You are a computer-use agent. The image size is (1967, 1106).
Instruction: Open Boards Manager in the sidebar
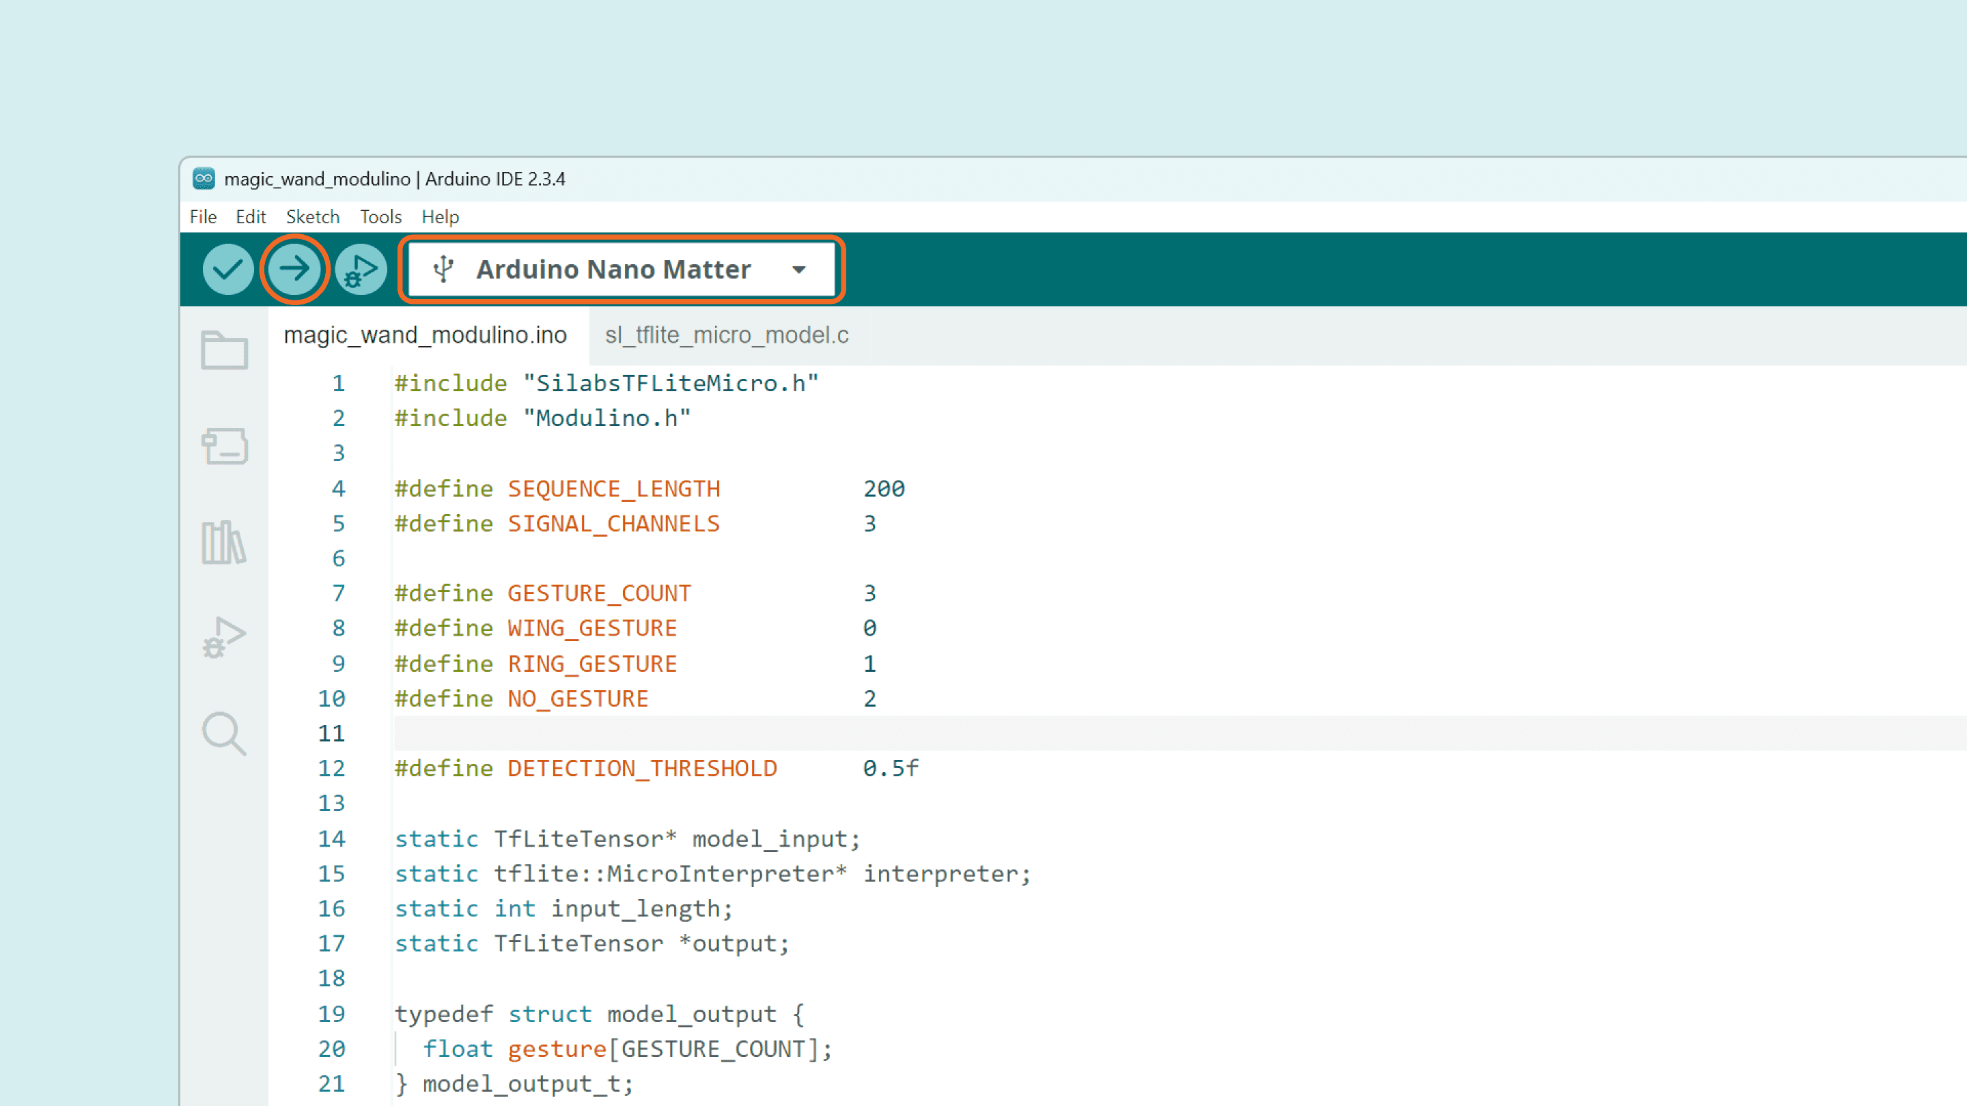224,446
